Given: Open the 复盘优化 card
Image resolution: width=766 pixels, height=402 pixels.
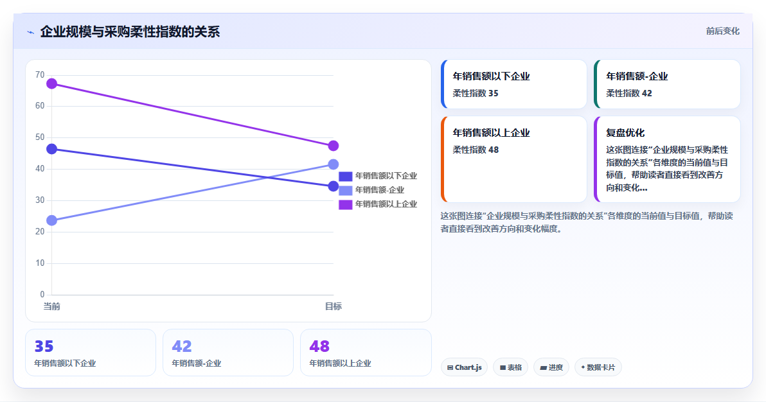Looking at the screenshot, I should (x=667, y=159).
